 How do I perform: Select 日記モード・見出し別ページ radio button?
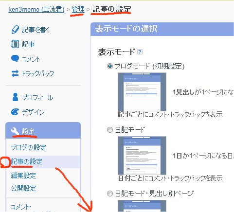tap(110, 194)
